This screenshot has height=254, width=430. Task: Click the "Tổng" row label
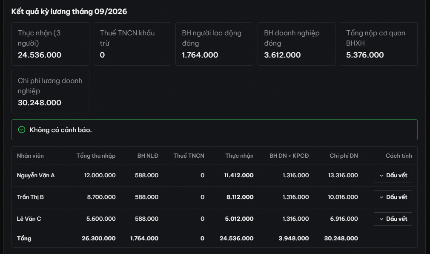pos(24,238)
